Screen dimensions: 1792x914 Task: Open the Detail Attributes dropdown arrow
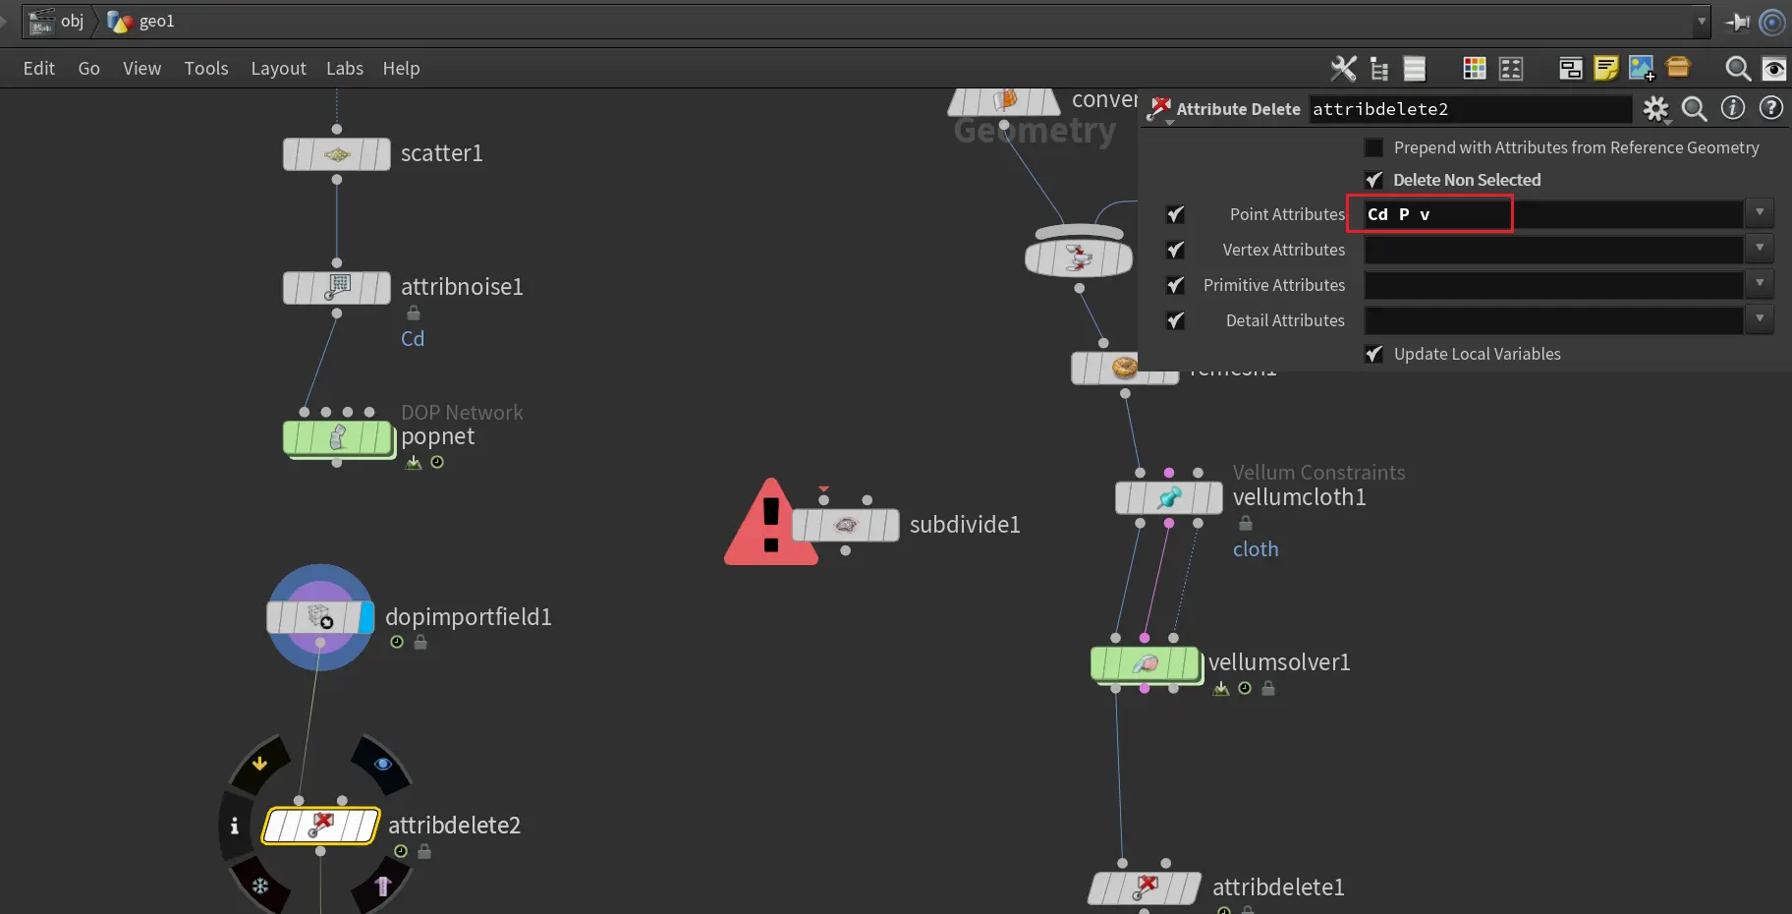[x=1760, y=319]
